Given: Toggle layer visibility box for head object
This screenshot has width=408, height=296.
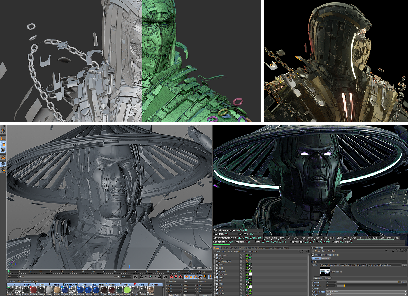Looking at the screenshot, I should click(241, 277).
